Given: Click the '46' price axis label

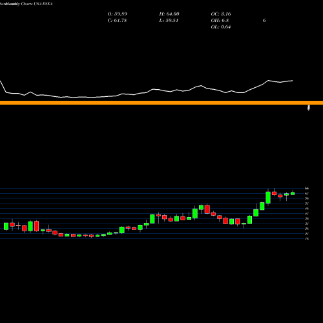Looking at the screenshot, I should [x=307, y=209].
